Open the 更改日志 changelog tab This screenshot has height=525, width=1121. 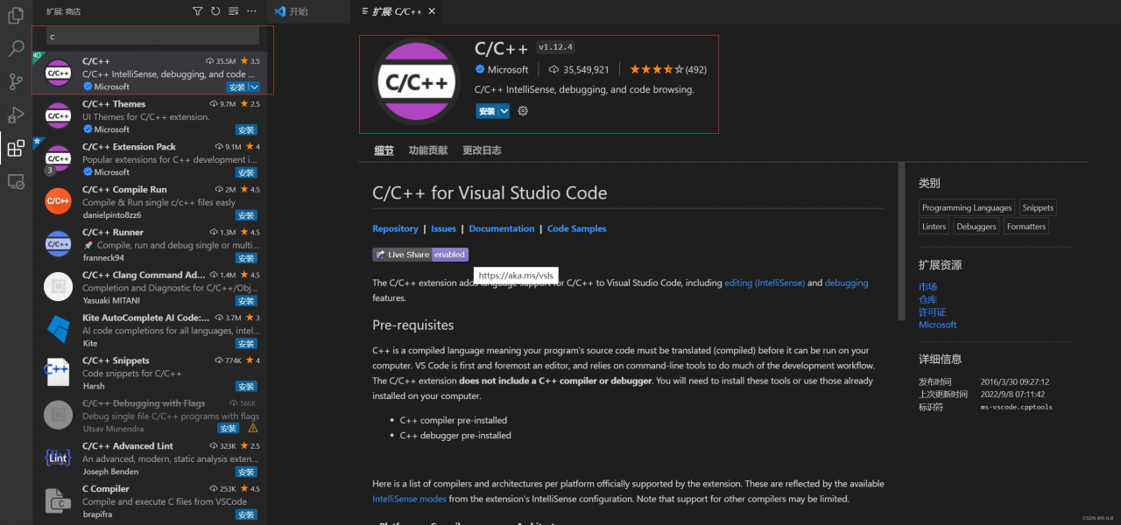pos(482,150)
